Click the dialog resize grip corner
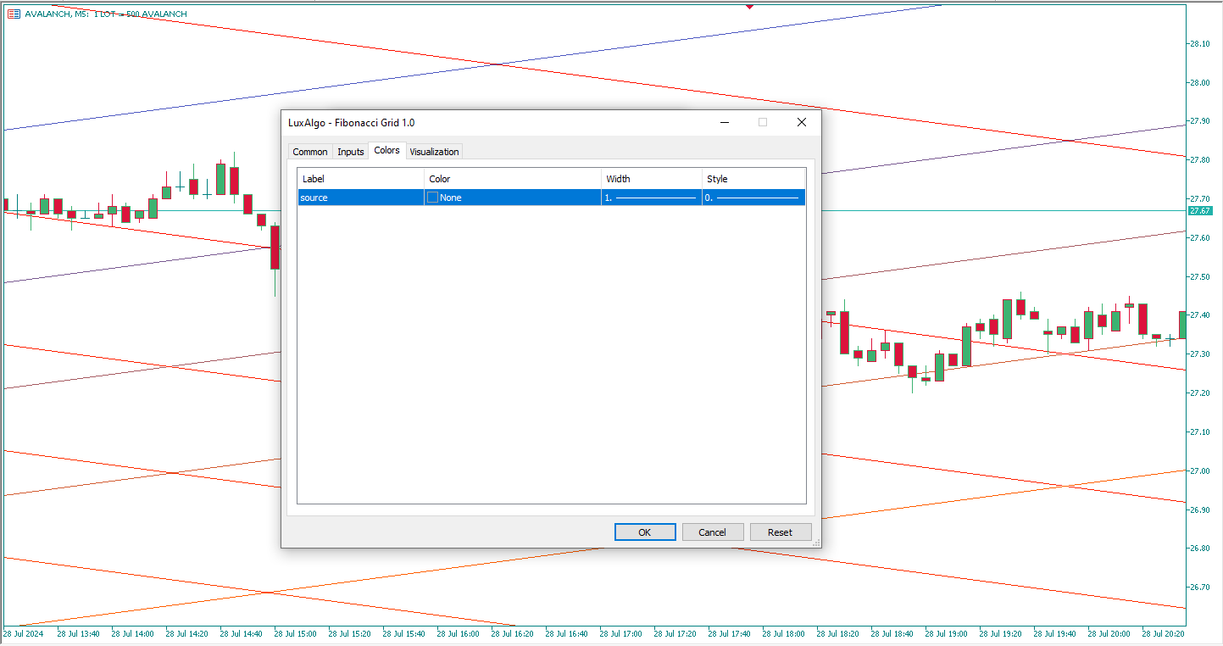Image resolution: width=1223 pixels, height=646 pixels. [x=816, y=543]
